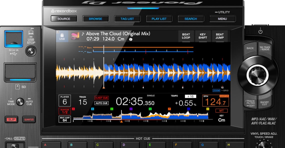Jump to hot cue marker H on overview
The width and height of the screenshot is (285, 148).
tap(208, 109)
